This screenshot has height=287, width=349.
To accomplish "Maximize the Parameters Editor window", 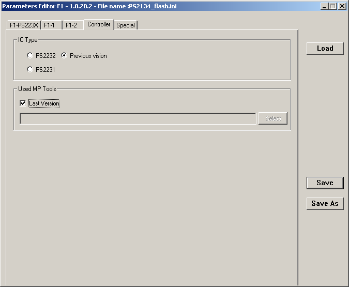I will pos(332,6).
